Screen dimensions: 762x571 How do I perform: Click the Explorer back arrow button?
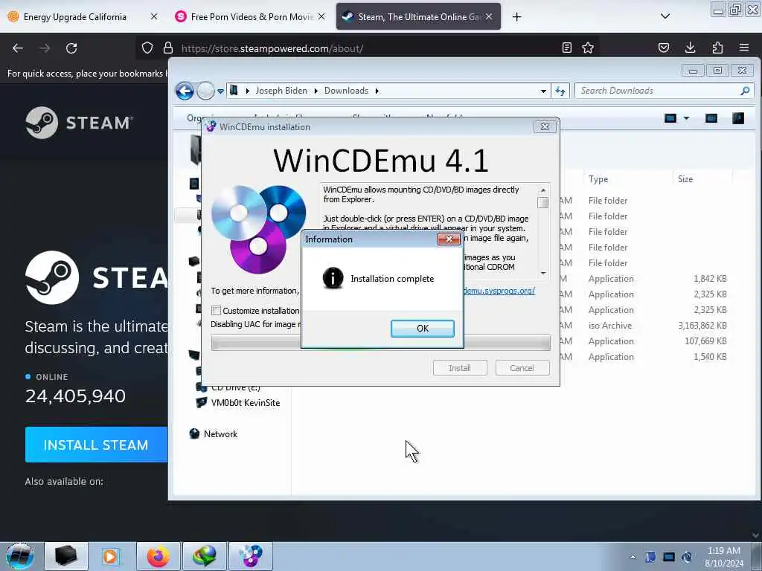185,91
